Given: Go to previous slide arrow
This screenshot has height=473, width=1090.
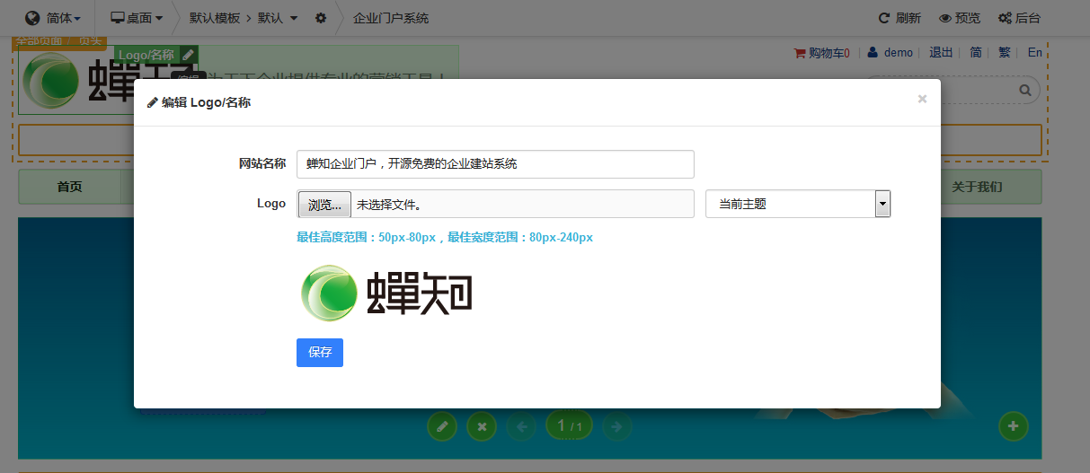Looking at the screenshot, I should [521, 426].
